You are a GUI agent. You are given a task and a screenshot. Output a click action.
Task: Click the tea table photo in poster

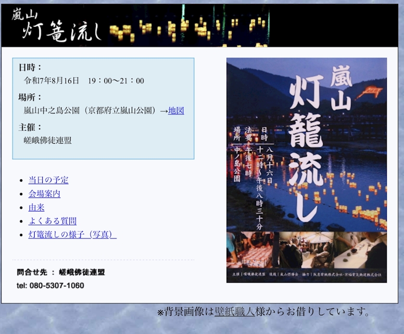tap(360, 250)
